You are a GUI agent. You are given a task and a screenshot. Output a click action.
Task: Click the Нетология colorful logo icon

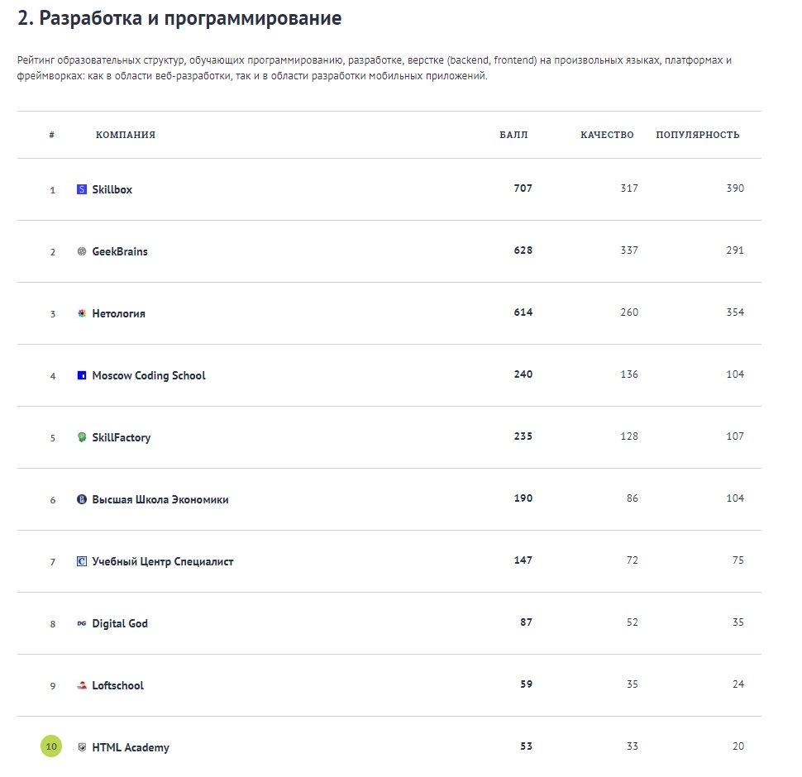click(x=82, y=313)
